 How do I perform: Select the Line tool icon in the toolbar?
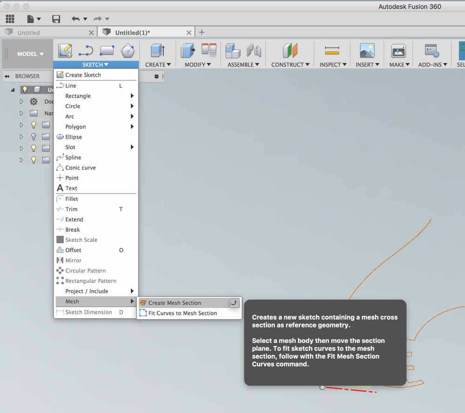[86, 50]
